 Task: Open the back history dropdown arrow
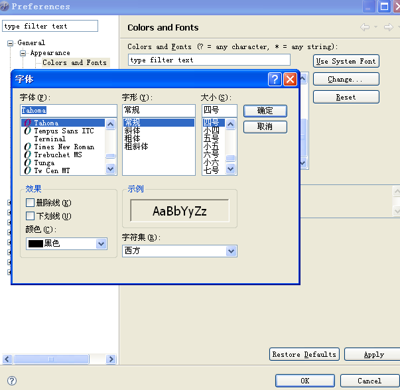(375, 27)
